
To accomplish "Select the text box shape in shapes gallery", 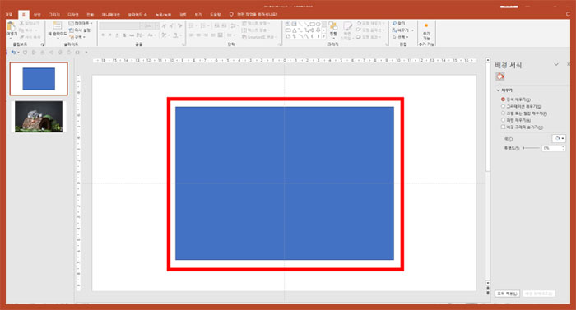I will click(x=288, y=24).
